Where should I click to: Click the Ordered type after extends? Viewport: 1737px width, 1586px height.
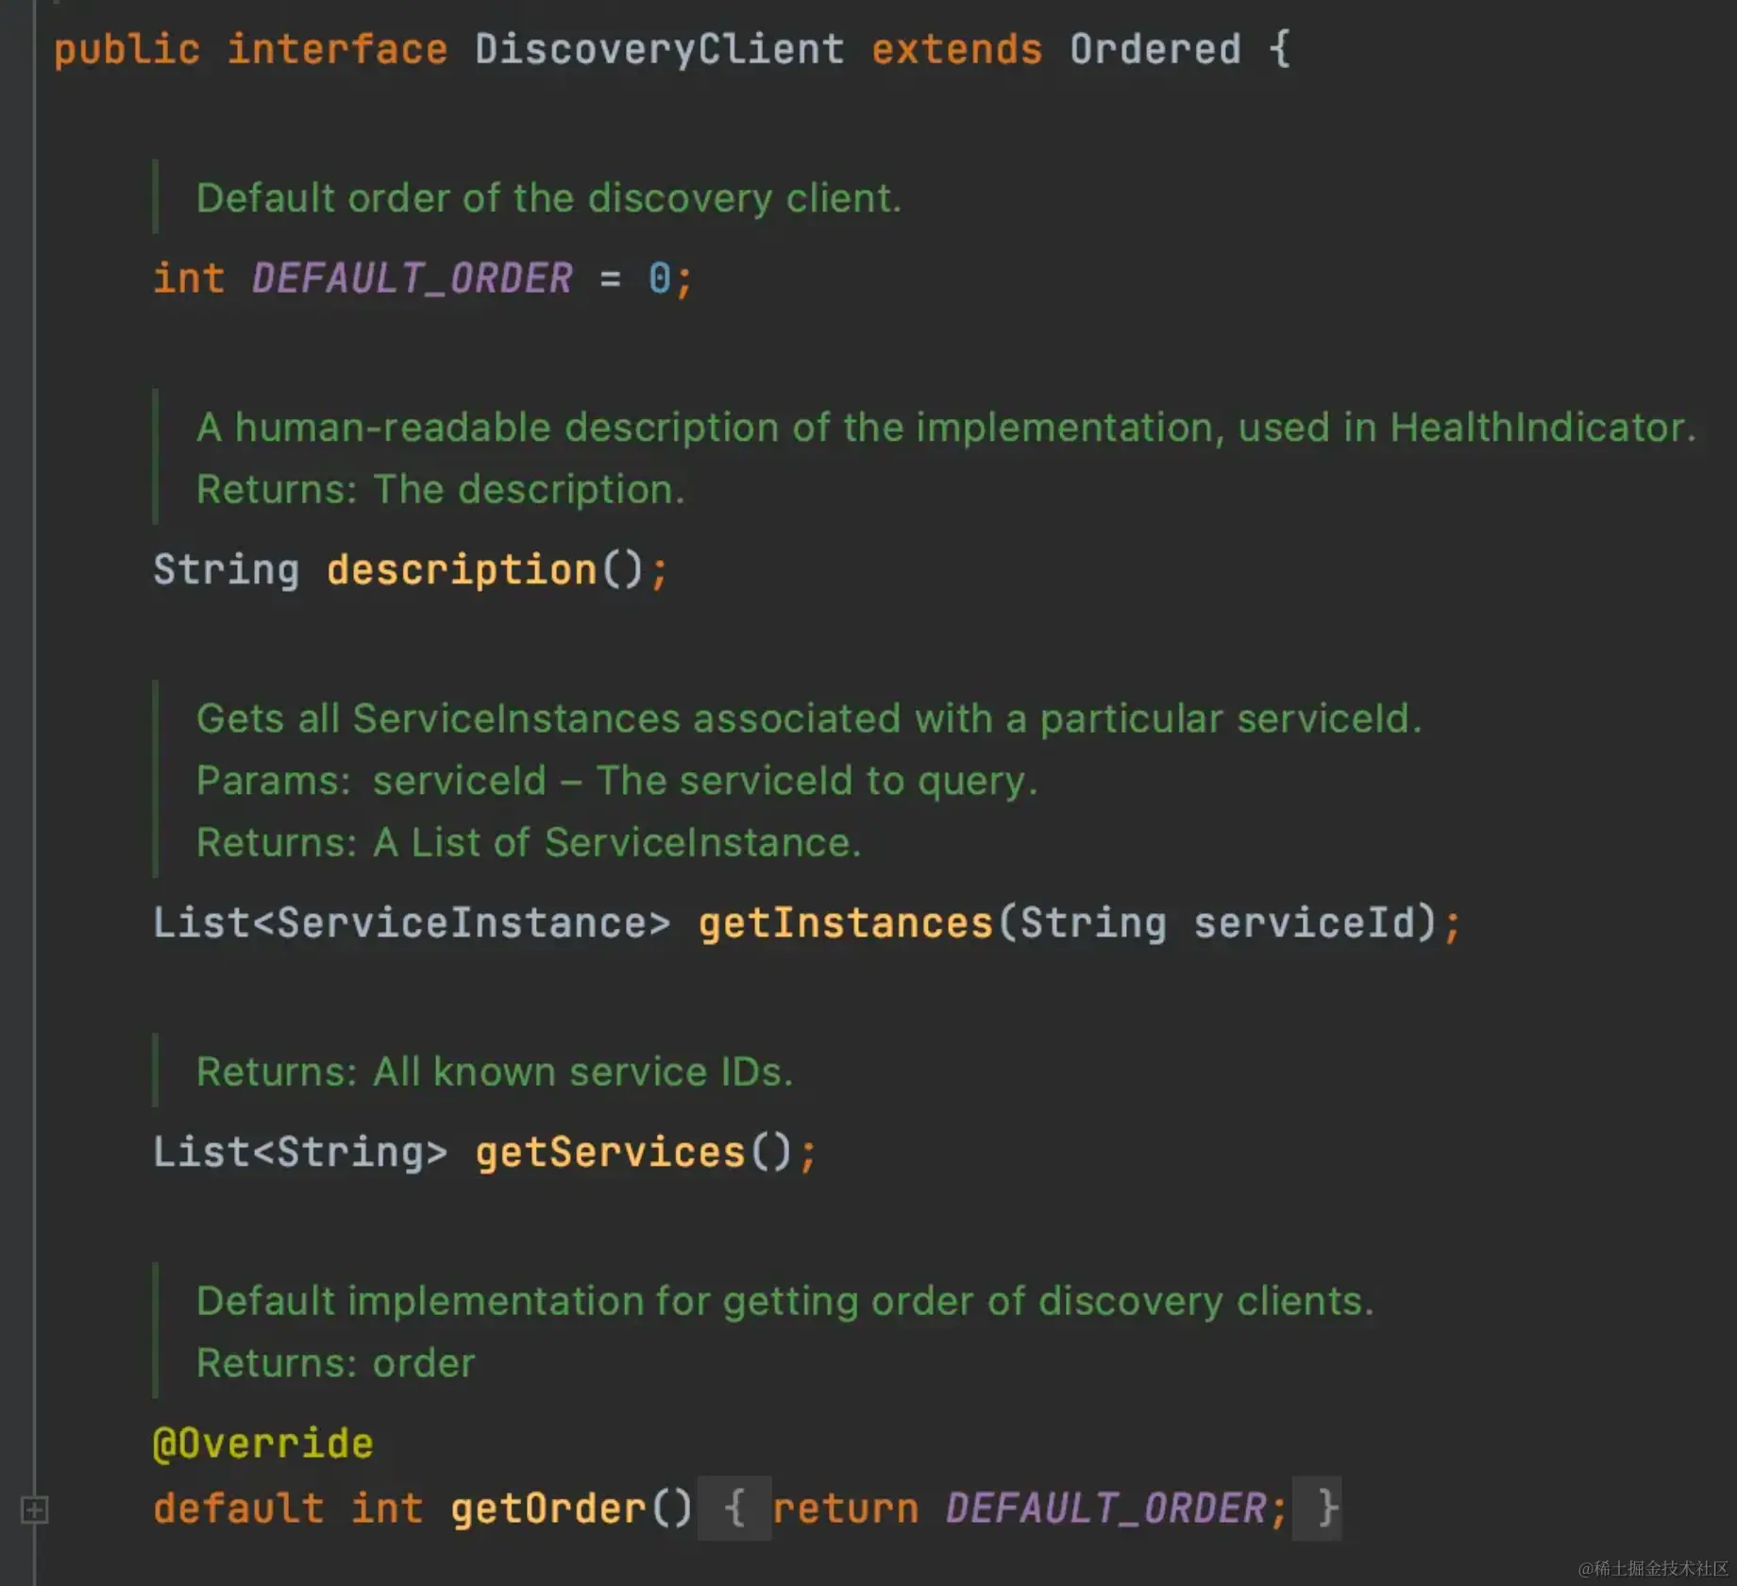pos(1155,49)
